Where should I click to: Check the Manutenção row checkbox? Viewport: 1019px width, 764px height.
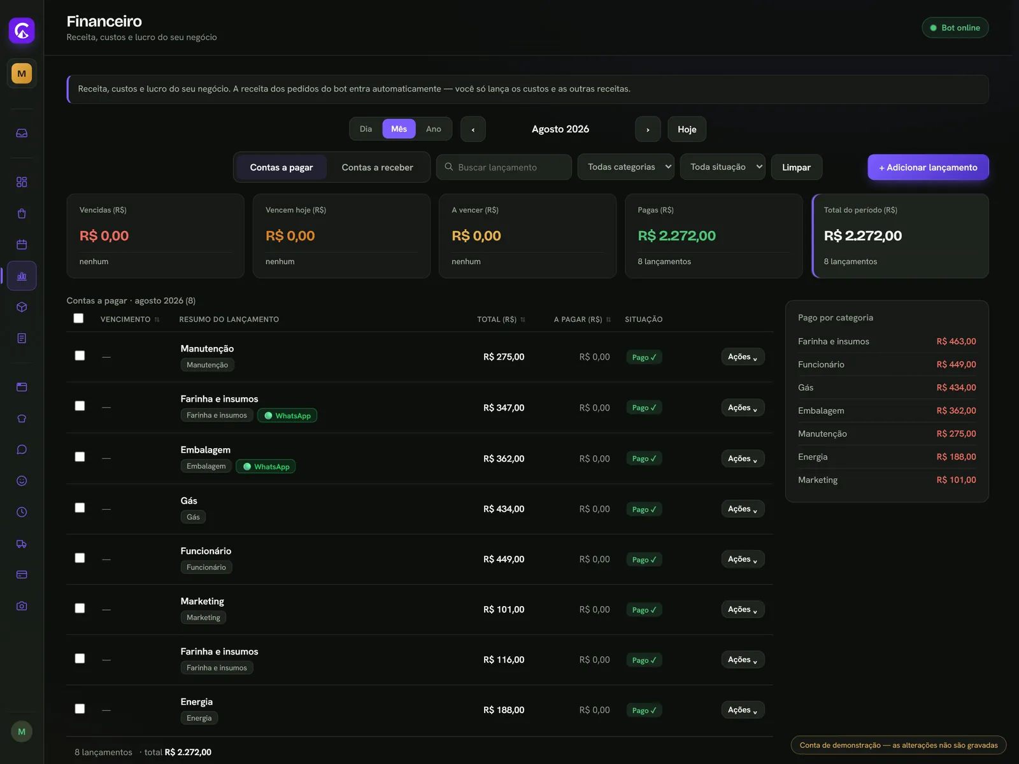80,355
